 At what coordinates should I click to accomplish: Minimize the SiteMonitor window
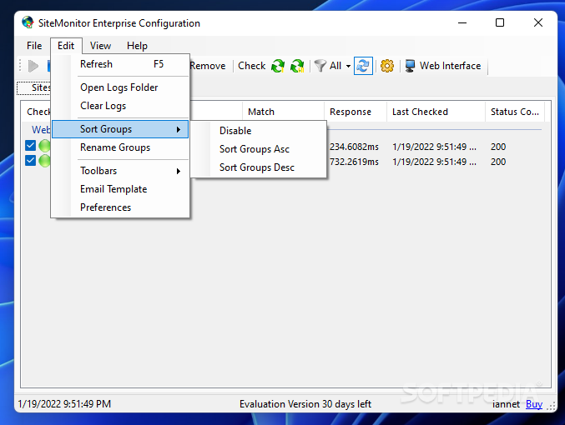462,22
